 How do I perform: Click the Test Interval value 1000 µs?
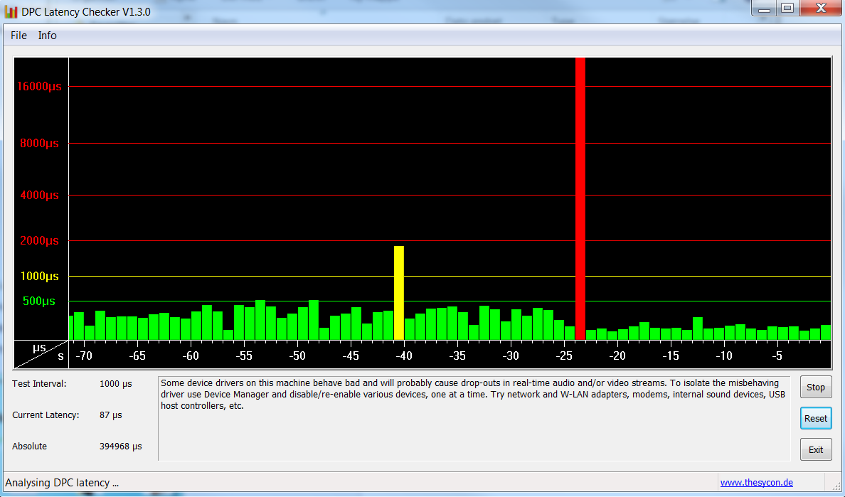115,384
